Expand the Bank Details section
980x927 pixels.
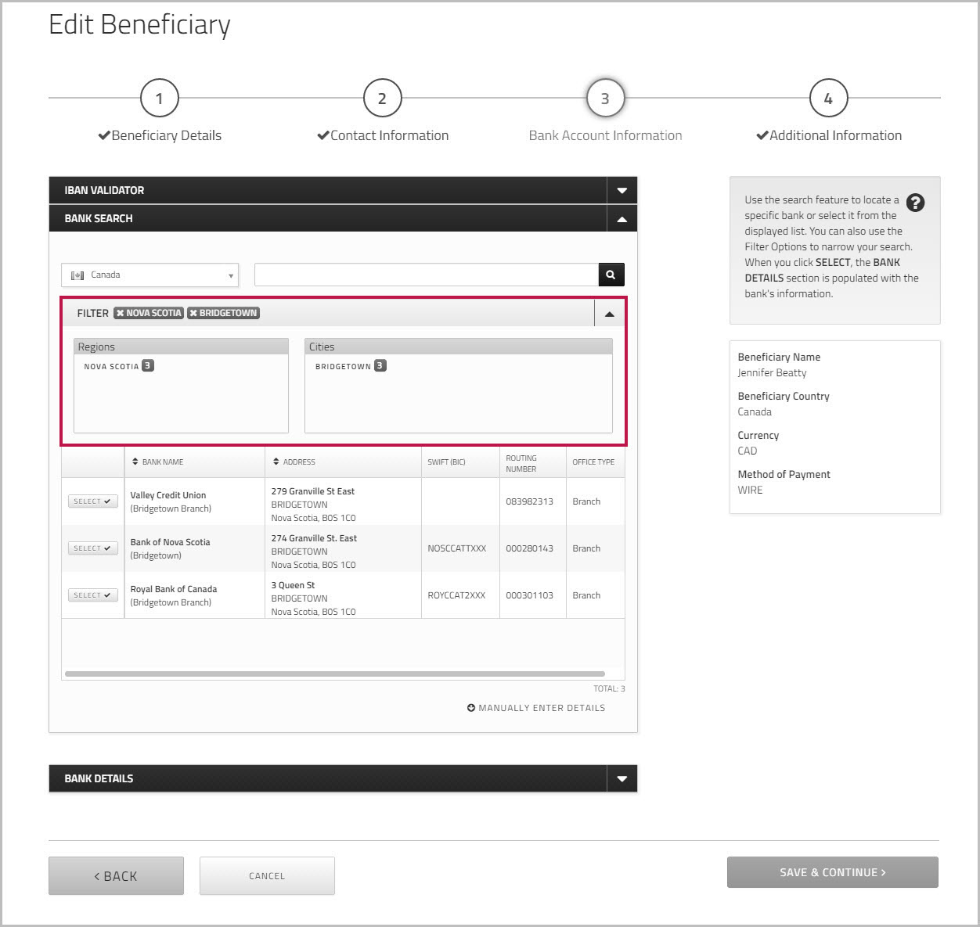[x=622, y=779]
